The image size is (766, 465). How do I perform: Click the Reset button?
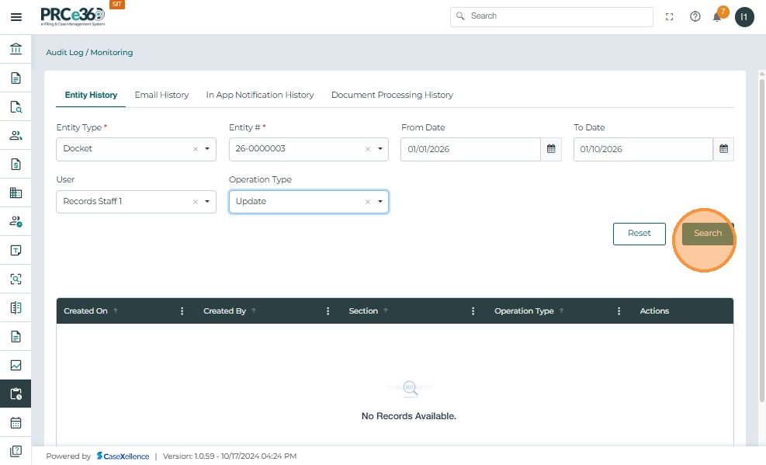[639, 234]
